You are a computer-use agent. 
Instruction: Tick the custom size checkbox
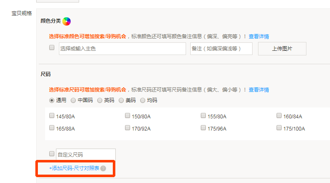(52, 154)
